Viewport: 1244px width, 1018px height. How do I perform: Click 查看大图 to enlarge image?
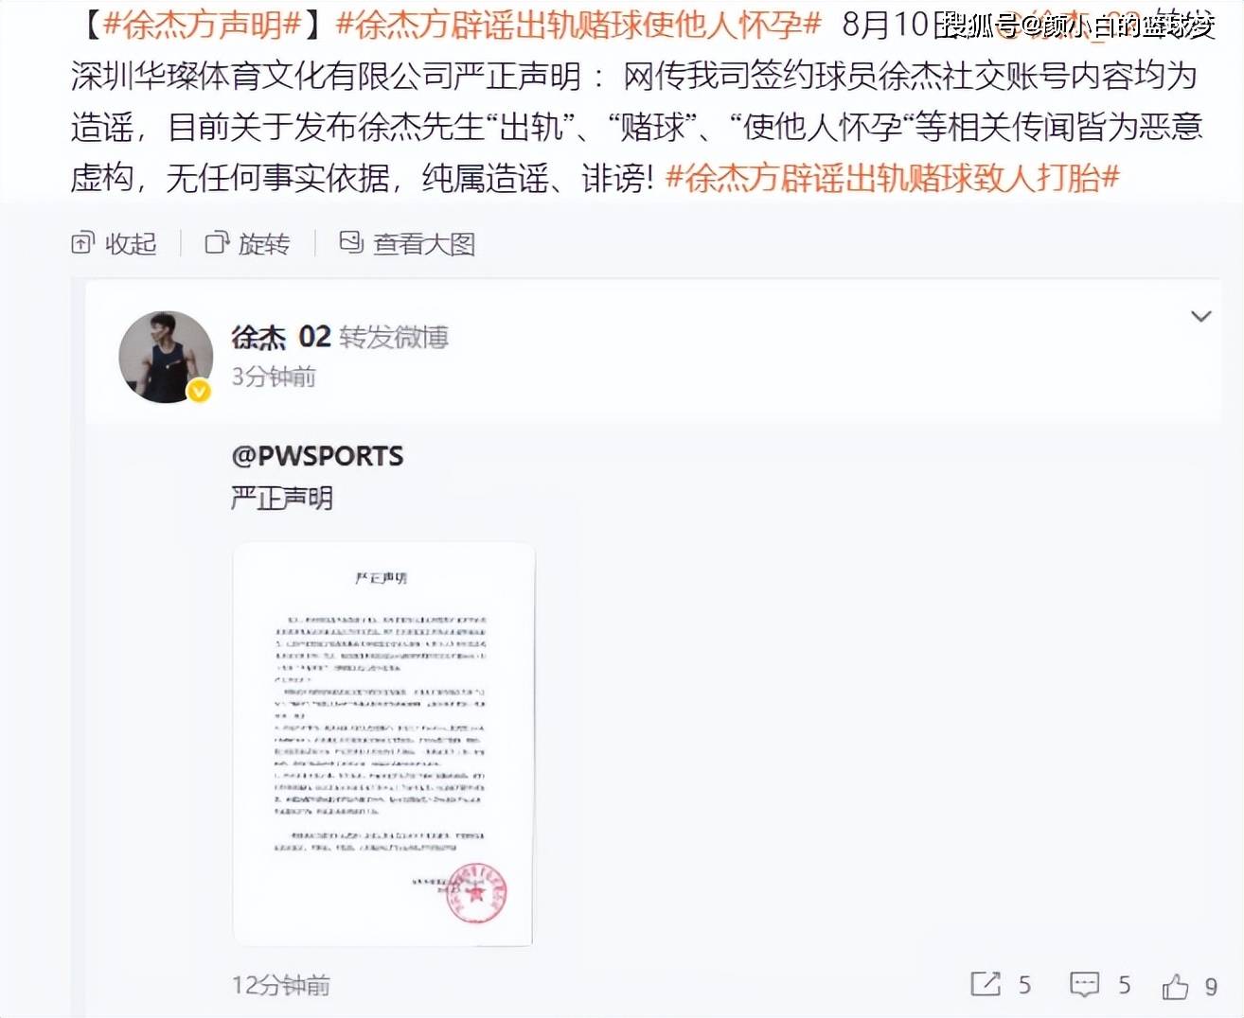(x=424, y=244)
